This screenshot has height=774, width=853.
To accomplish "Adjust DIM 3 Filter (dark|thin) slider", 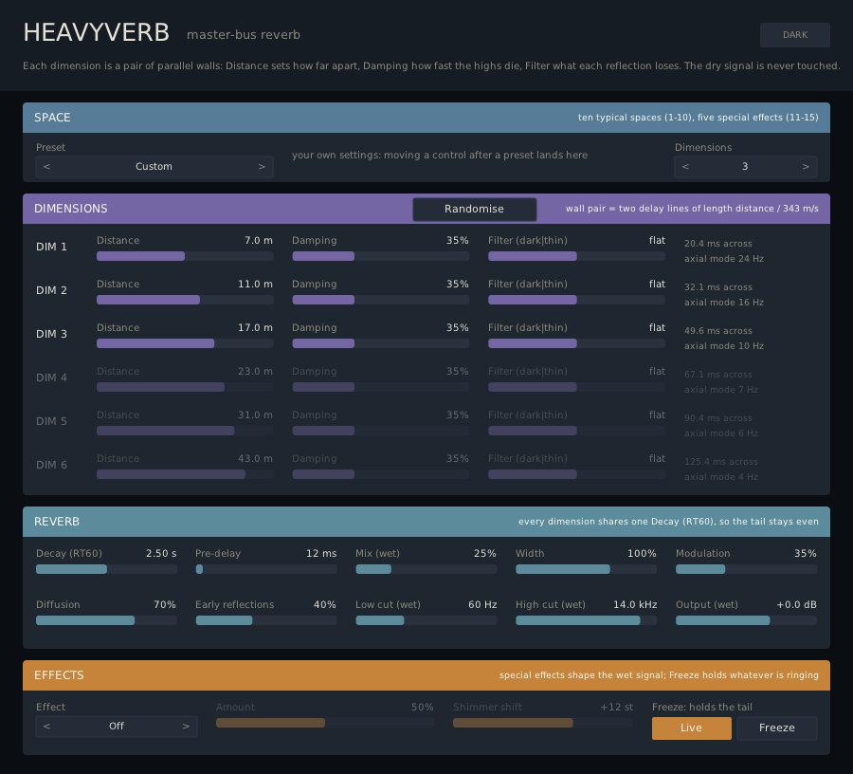I will click(x=576, y=343).
